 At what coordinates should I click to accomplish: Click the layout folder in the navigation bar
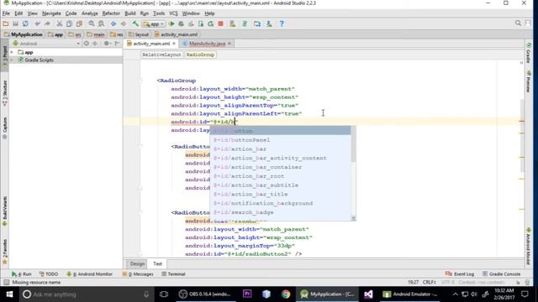click(x=139, y=34)
